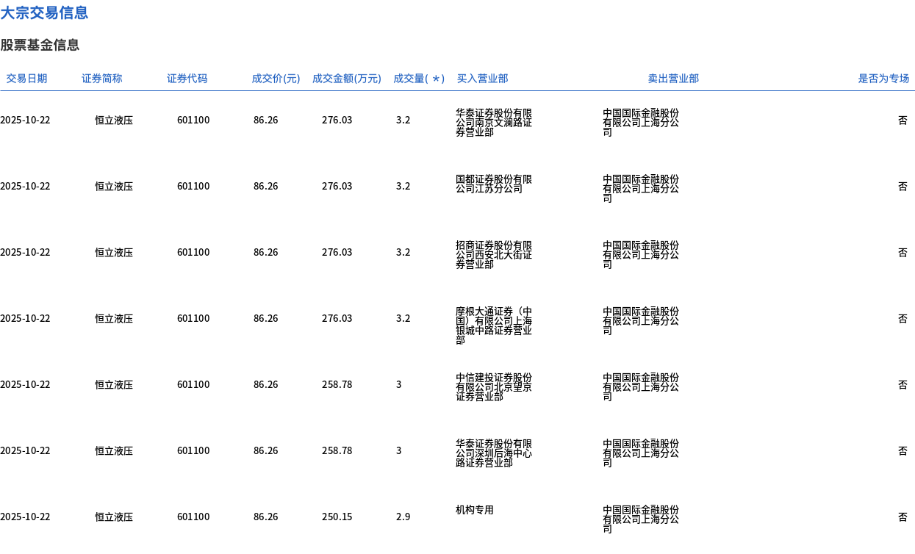This screenshot has height=554, width=915.
Task: Click volume 3.2 in the 国都证券 row
Action: (403, 187)
